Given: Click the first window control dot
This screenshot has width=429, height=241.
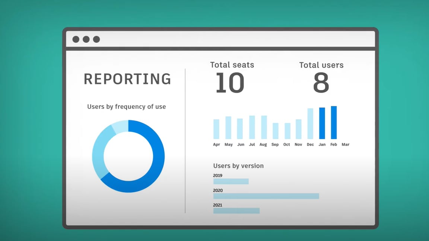Looking at the screenshot, I should pos(76,39).
